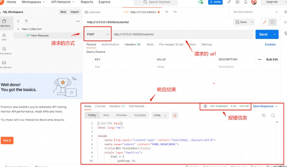Click the Import button

pos(75,12)
